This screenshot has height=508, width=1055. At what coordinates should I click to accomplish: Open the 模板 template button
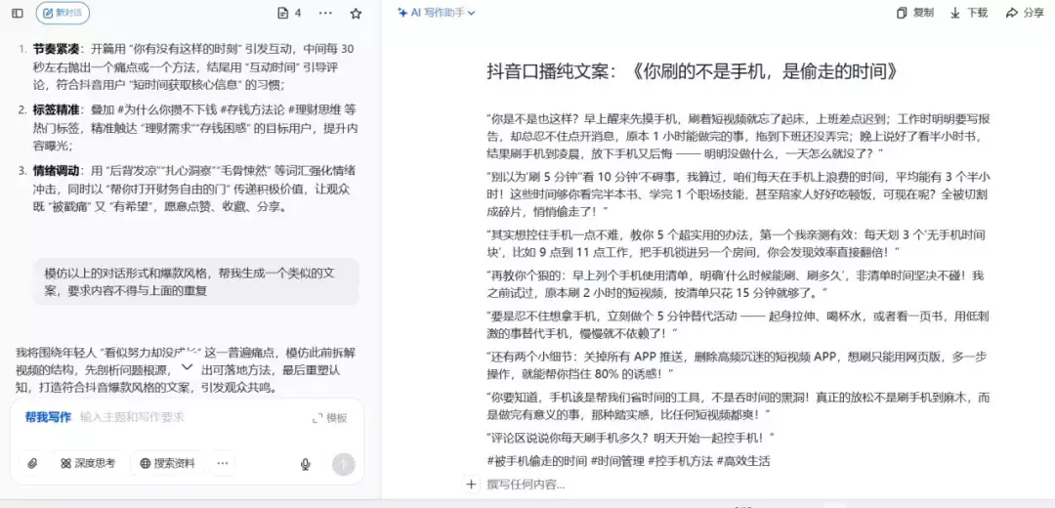pos(330,418)
